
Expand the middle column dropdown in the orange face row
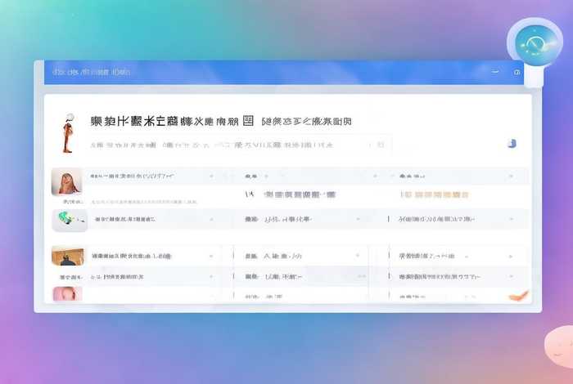click(x=375, y=176)
